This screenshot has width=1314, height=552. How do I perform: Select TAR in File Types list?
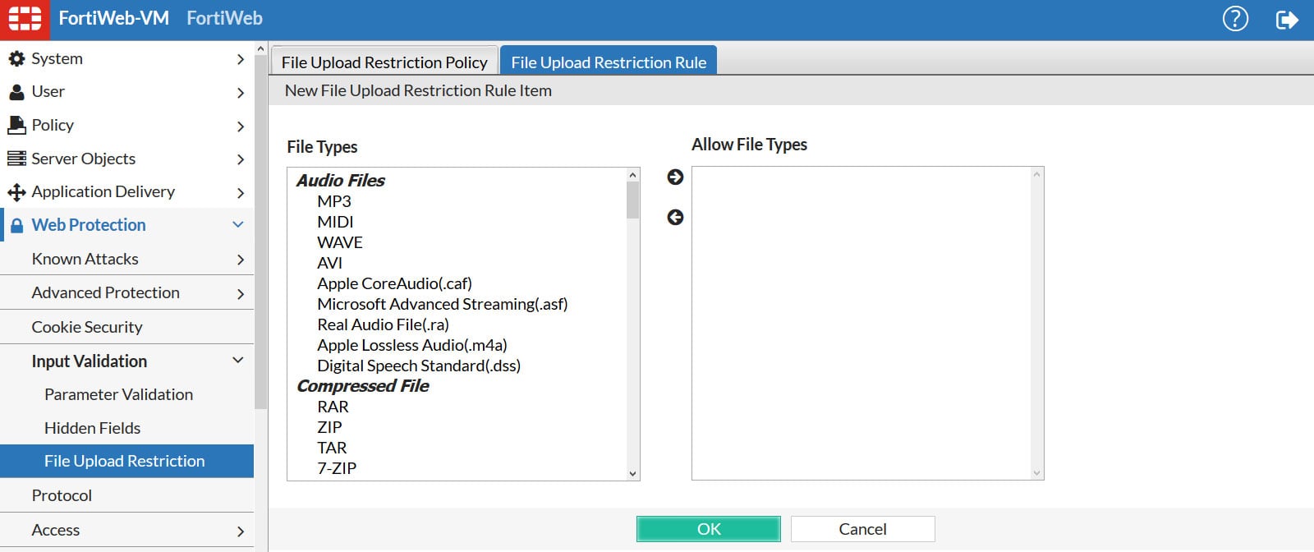click(332, 448)
